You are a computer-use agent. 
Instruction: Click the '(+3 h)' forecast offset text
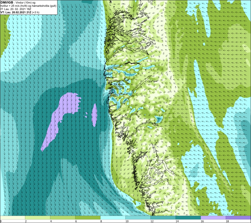coord(36,12)
